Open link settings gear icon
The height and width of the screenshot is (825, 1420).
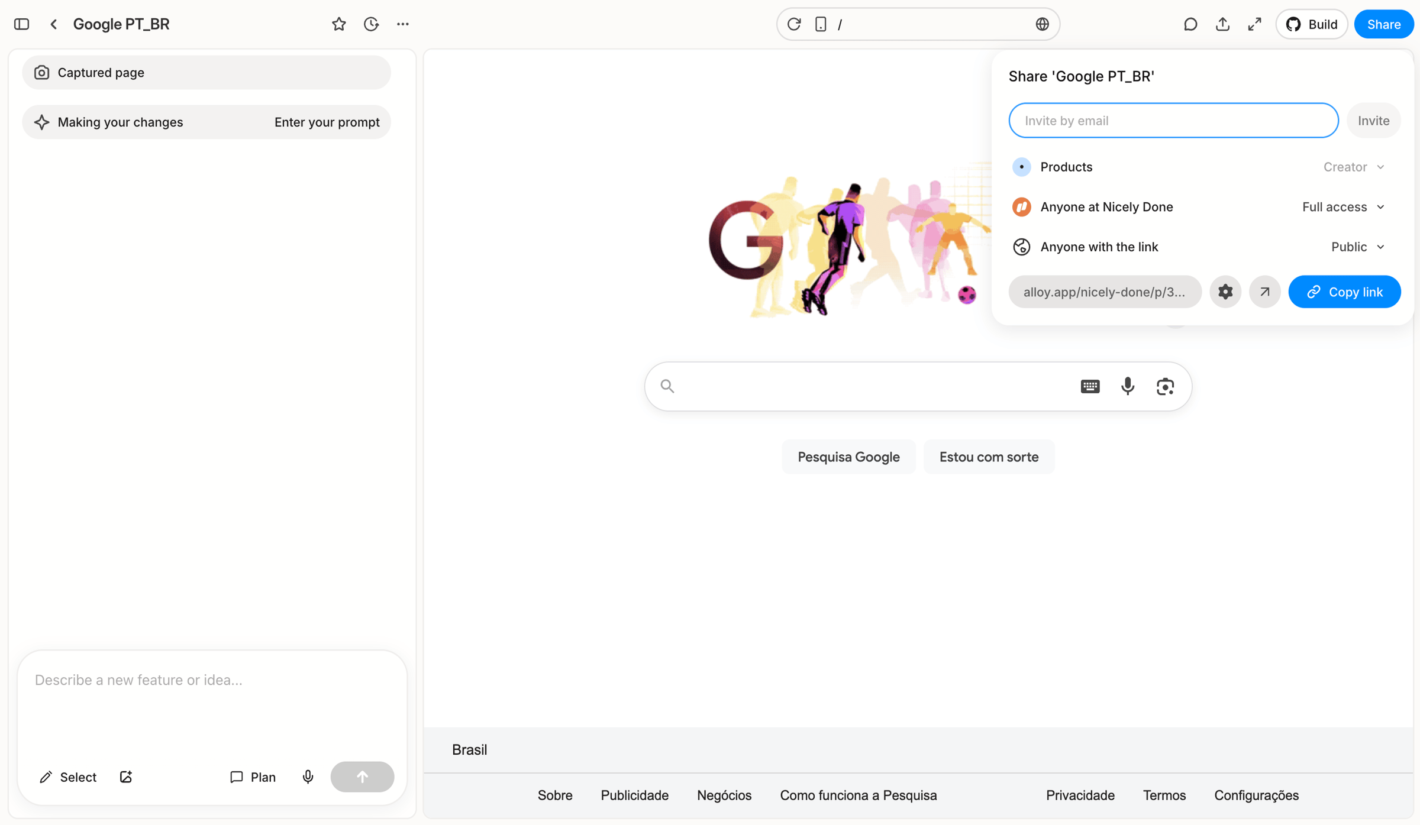tap(1225, 292)
